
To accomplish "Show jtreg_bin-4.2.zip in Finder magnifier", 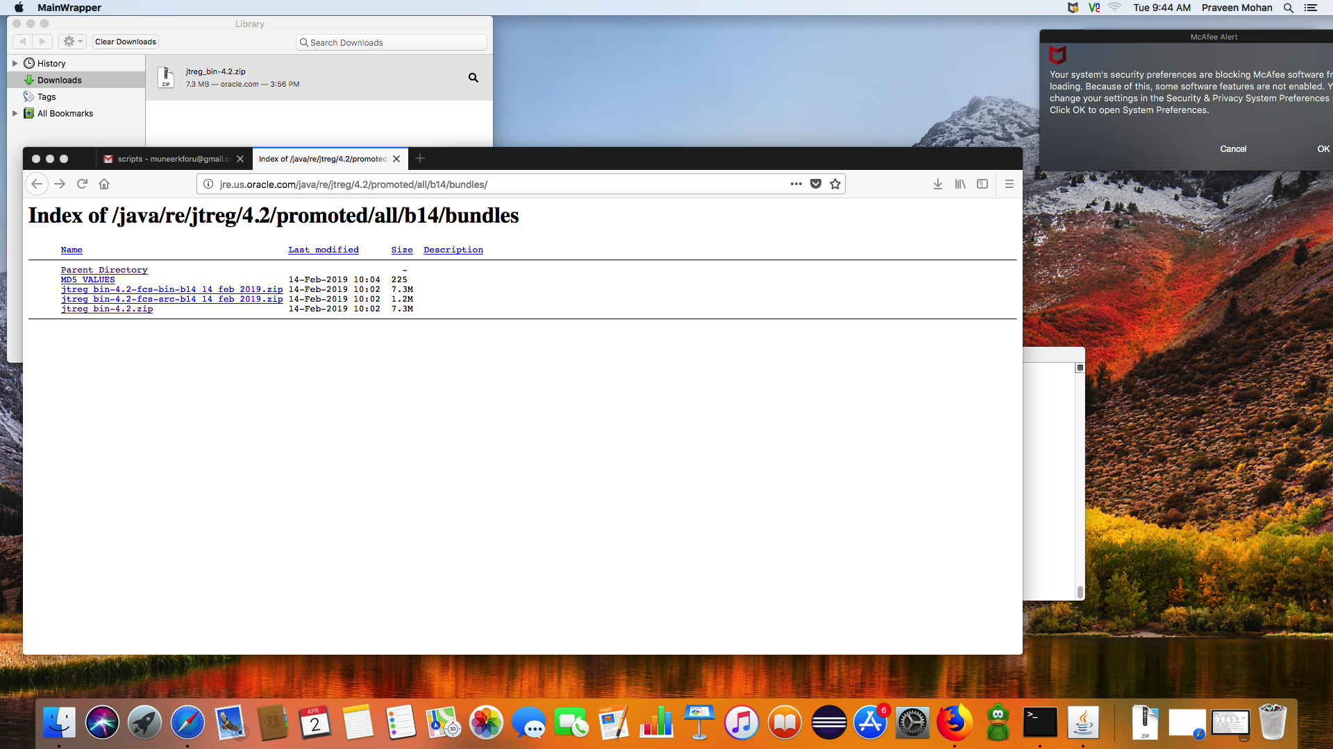I will coord(473,78).
